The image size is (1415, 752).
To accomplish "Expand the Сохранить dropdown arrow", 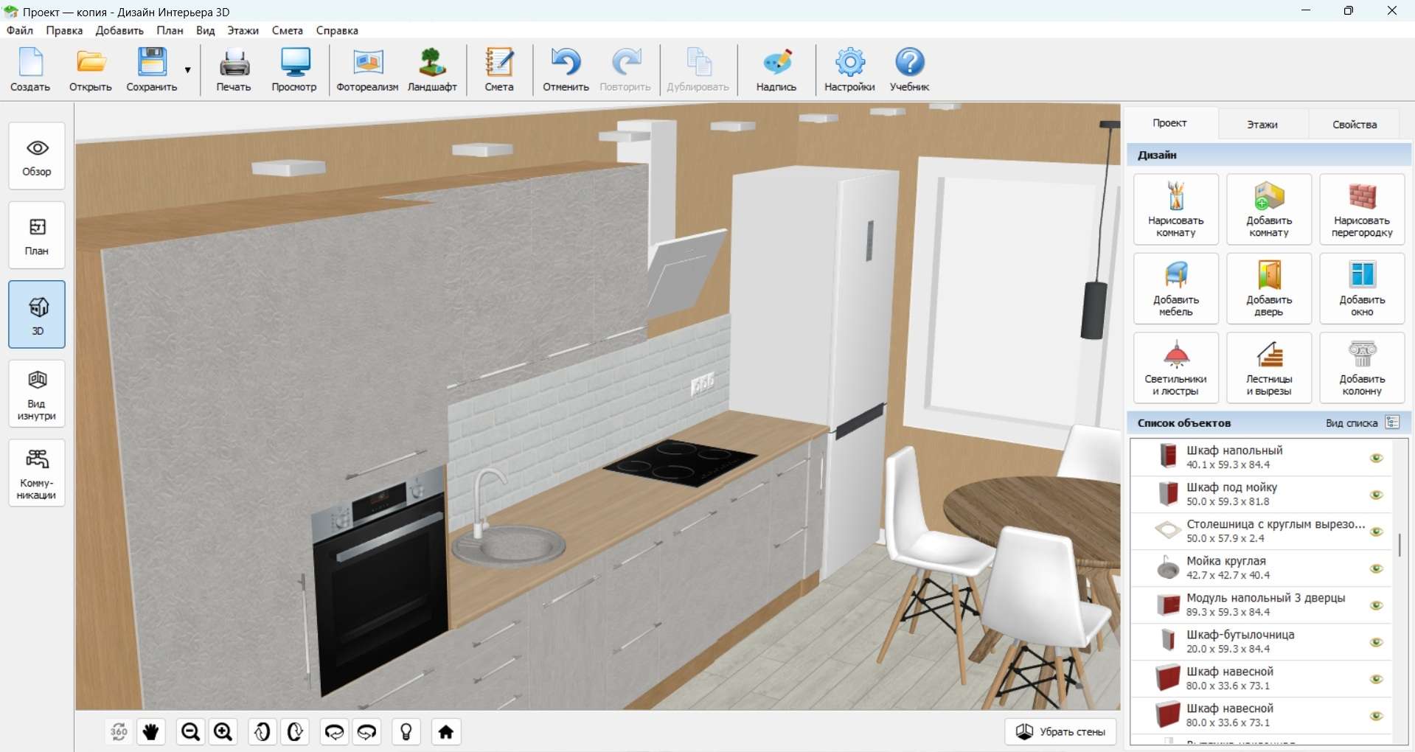I will [188, 70].
